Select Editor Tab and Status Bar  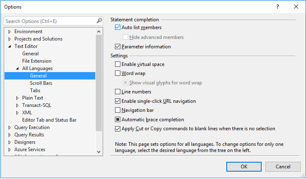pos(49,120)
